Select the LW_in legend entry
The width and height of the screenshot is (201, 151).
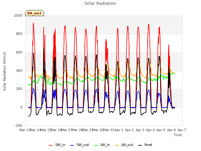click(102, 145)
